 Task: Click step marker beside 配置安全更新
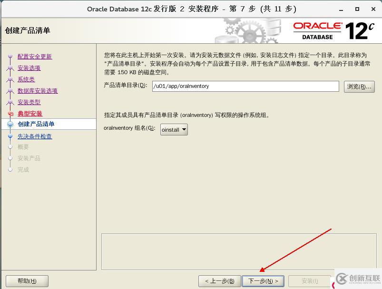[x=10, y=56]
